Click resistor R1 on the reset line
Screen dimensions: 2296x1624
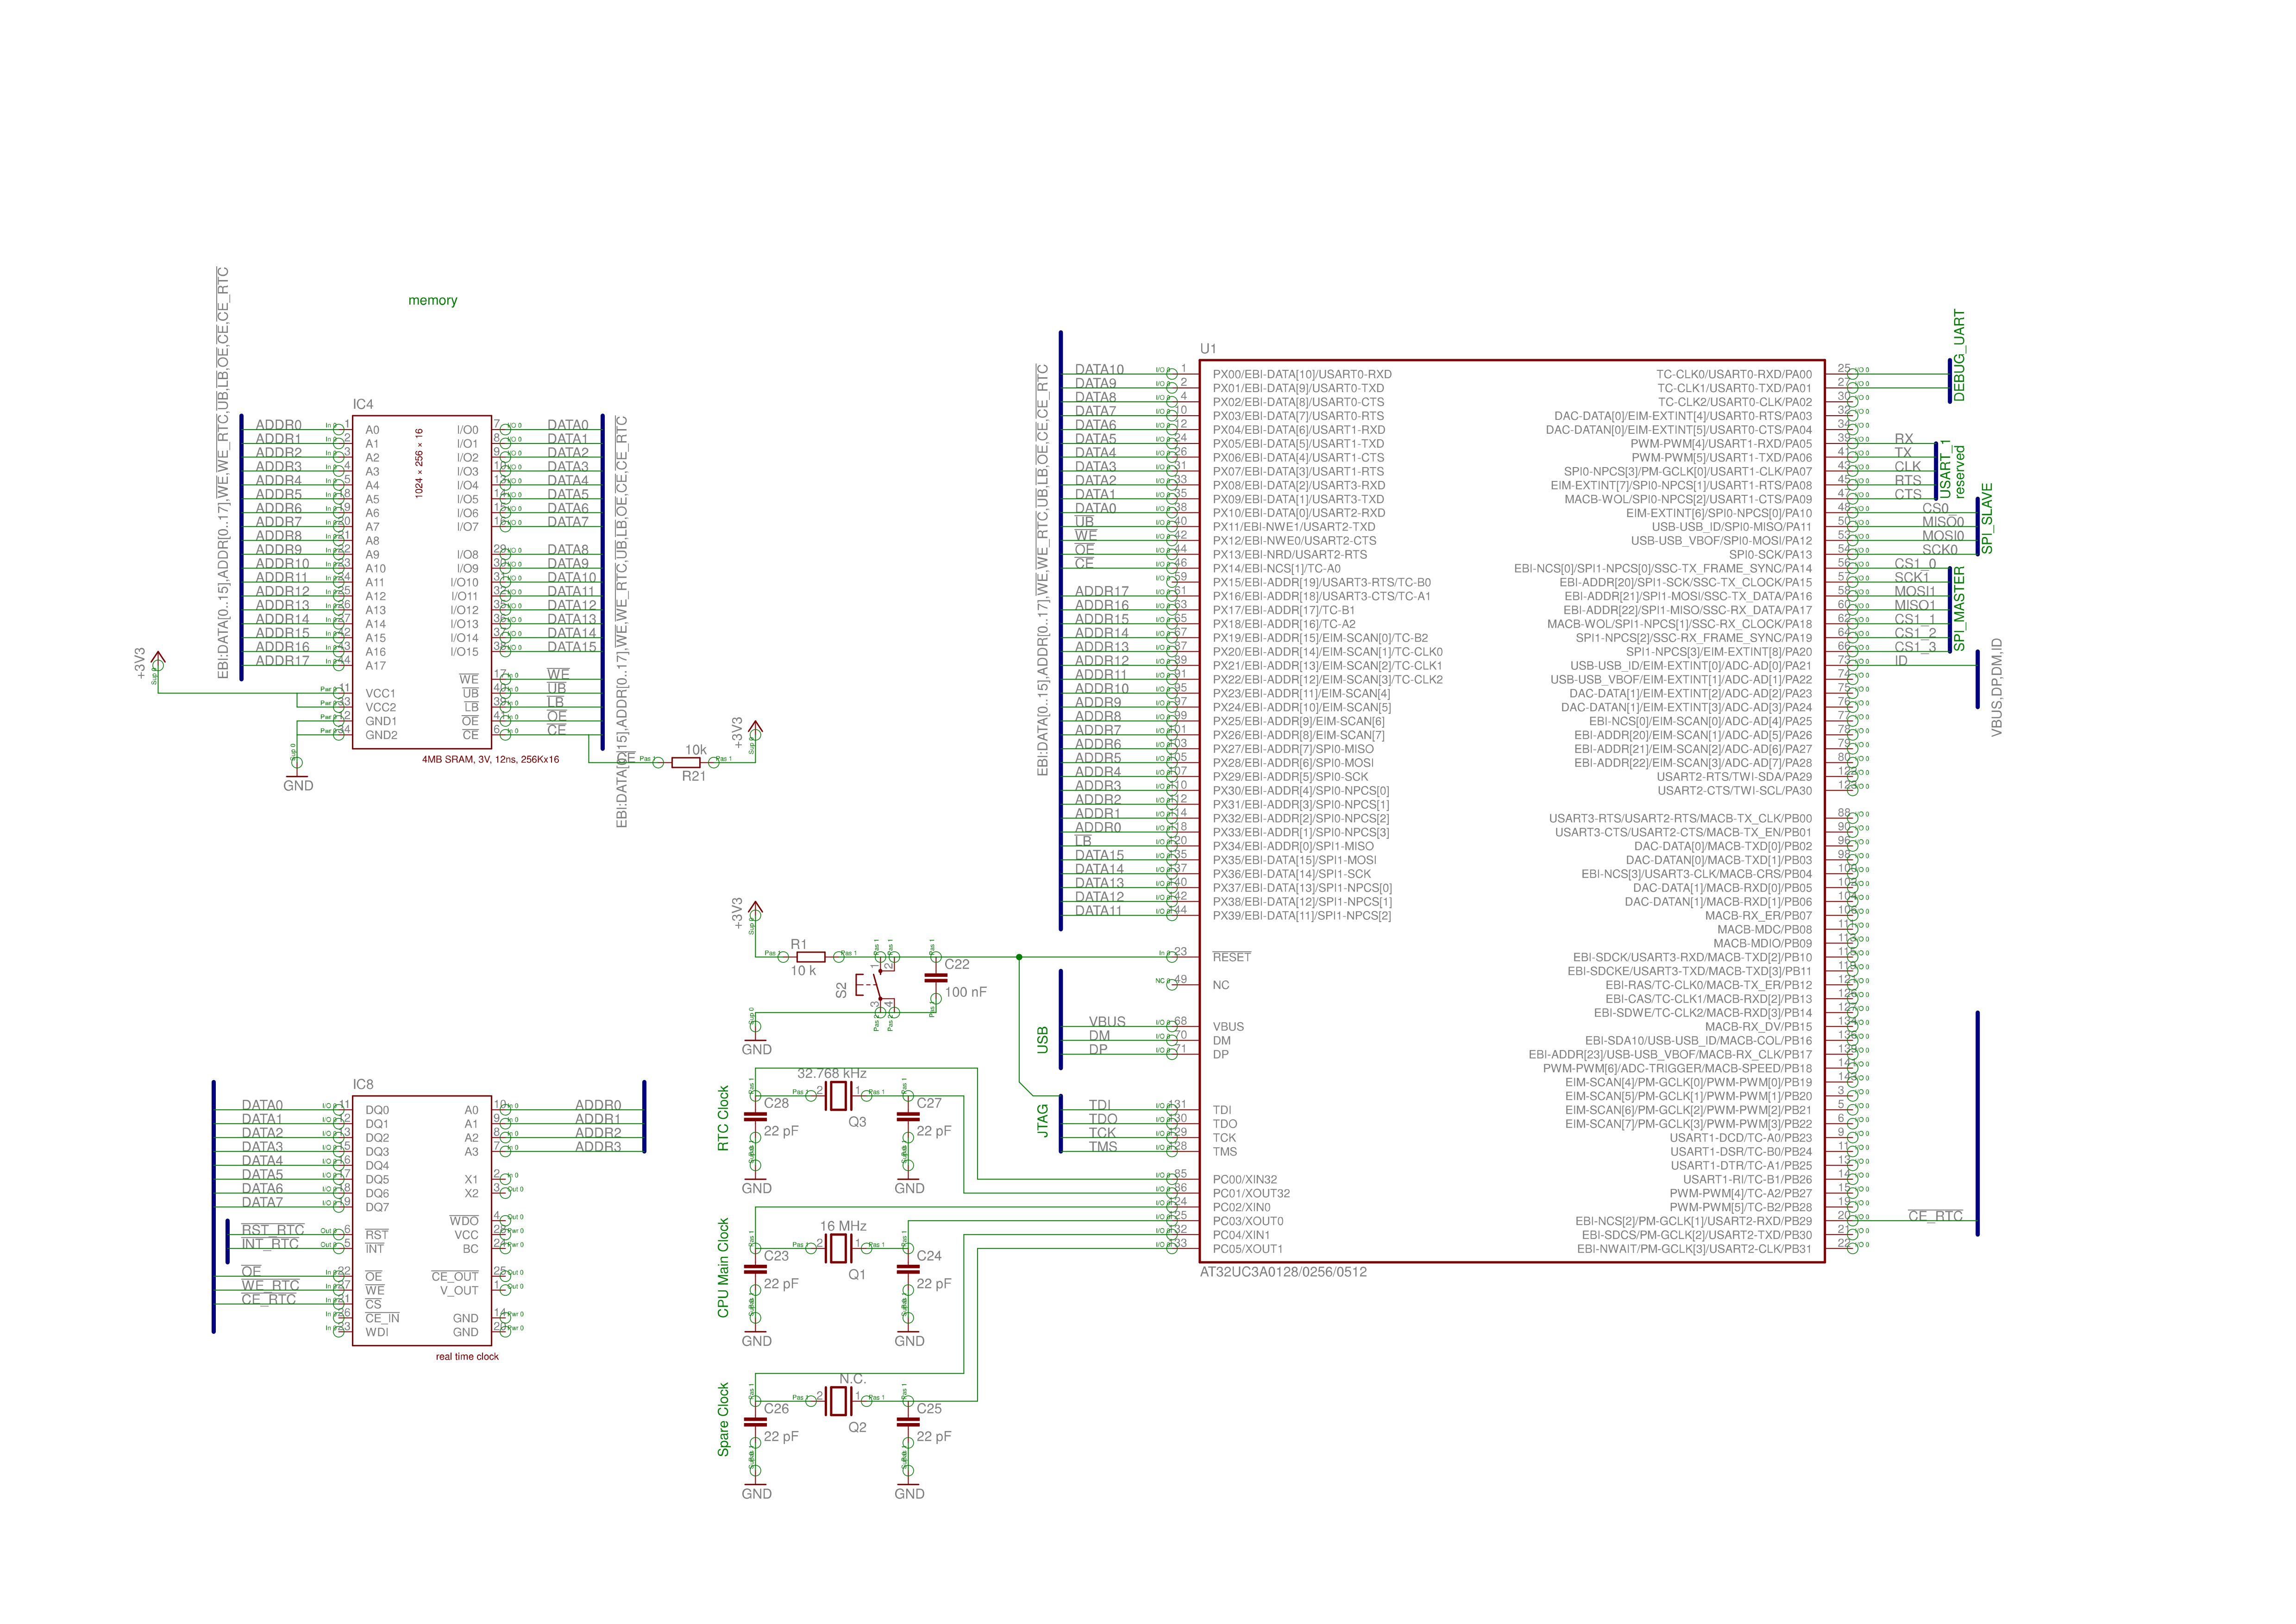[810, 957]
